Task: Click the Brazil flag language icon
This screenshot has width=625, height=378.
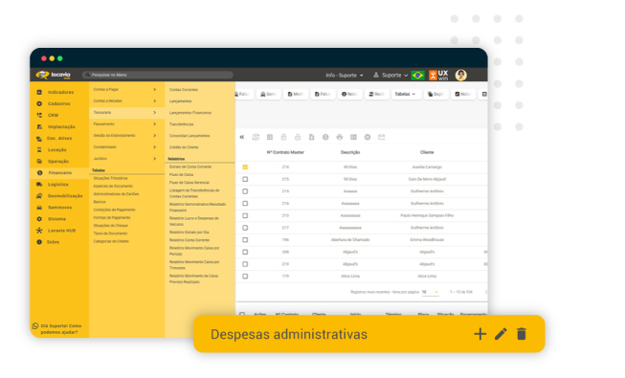Action: tap(417, 75)
